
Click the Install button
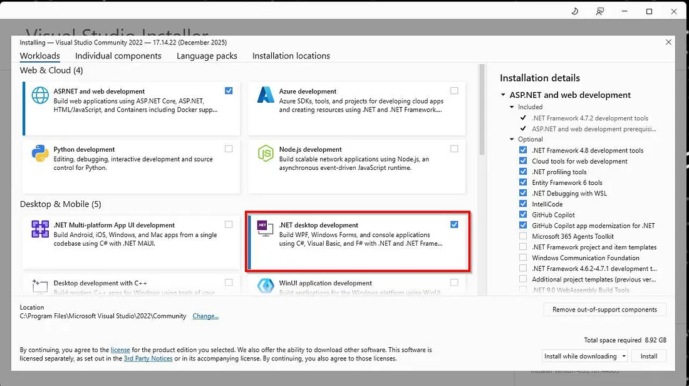tap(648, 356)
